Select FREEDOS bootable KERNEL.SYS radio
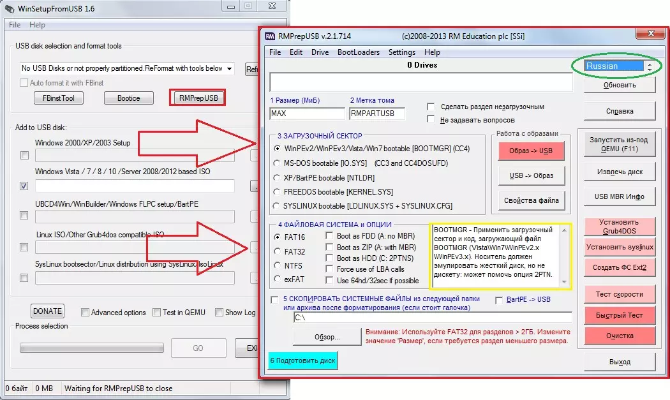The image size is (670, 400). pos(277,191)
